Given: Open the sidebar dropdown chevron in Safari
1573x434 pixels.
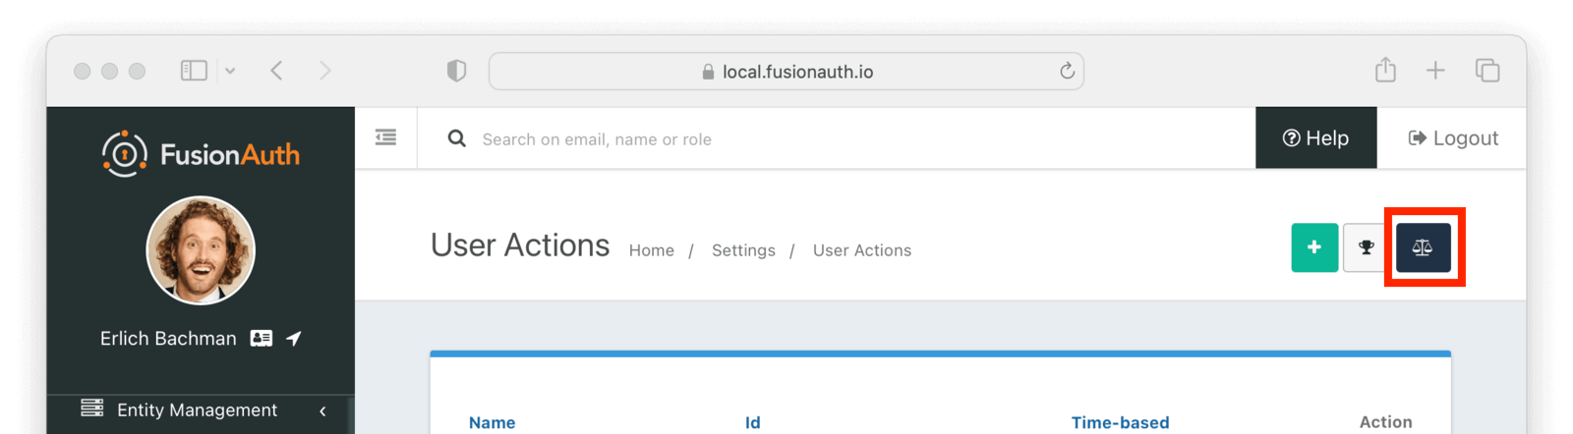Looking at the screenshot, I should click(230, 71).
